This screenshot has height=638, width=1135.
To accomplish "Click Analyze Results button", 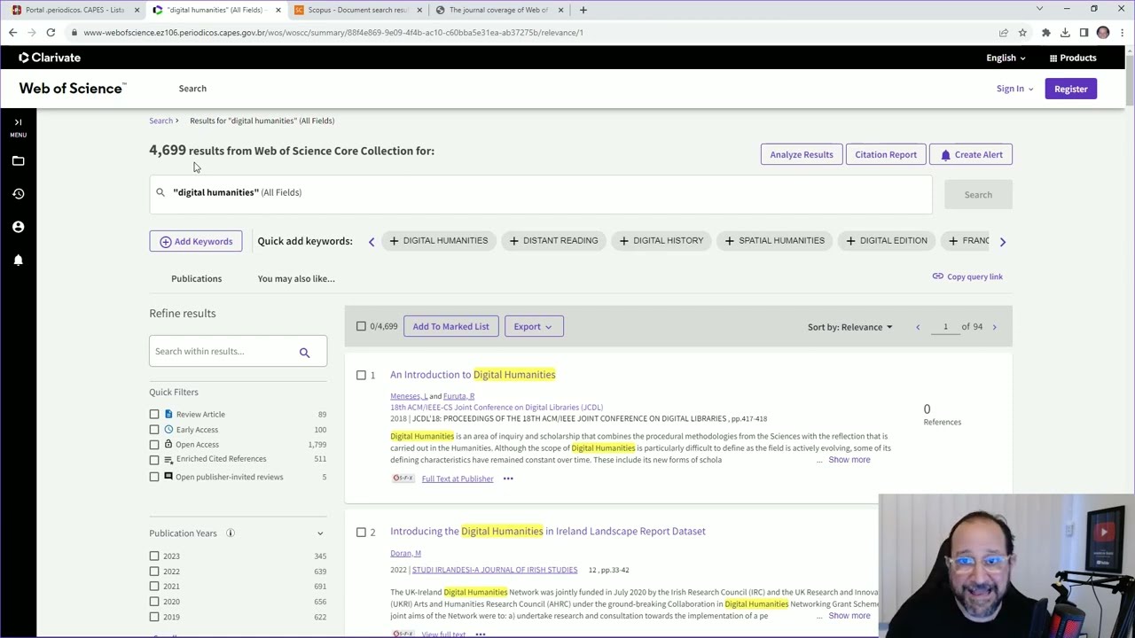I will click(x=802, y=155).
